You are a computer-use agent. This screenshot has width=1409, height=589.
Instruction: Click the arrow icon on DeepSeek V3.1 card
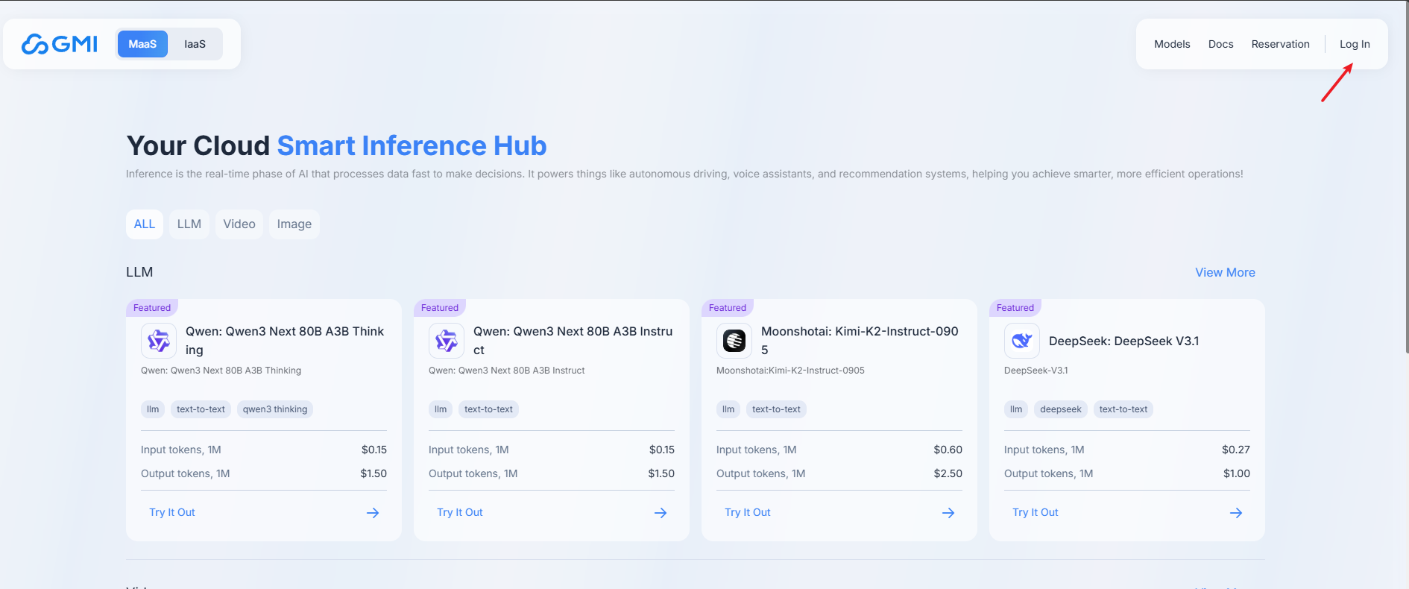[1236, 513]
